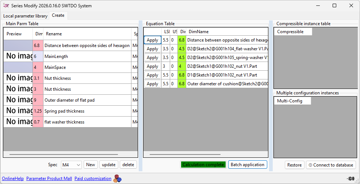Select the MainLength row rename cell
The height and width of the screenshot is (184, 360).
[87, 56]
